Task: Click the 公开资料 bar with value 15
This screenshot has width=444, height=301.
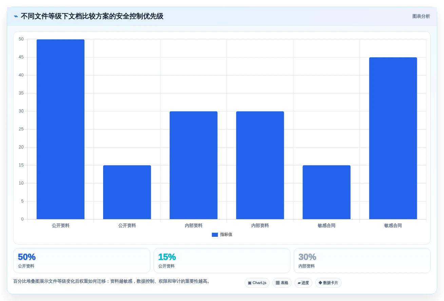Action: (127, 192)
